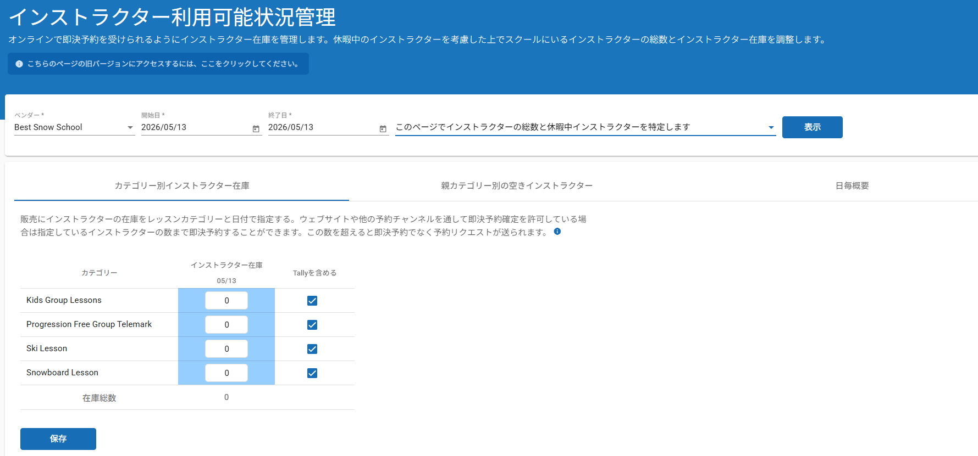Viewport: 978px width, 456px height.
Task: Click the 保存 button
Action: [58, 439]
